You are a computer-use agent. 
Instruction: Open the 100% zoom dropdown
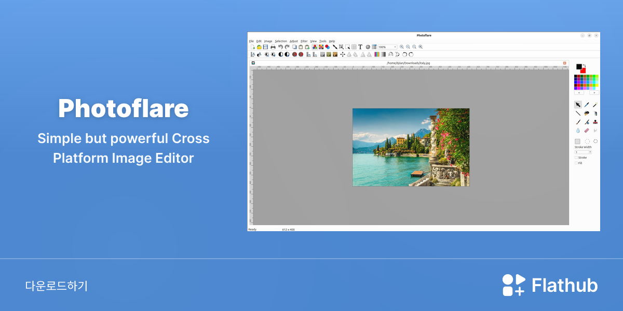[387, 47]
